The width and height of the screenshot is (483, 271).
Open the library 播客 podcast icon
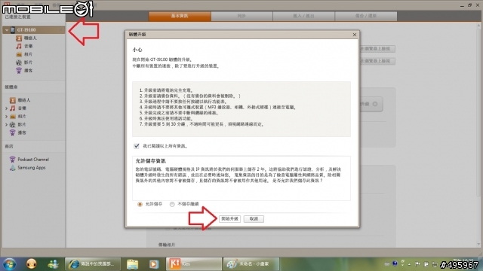pos(12,132)
